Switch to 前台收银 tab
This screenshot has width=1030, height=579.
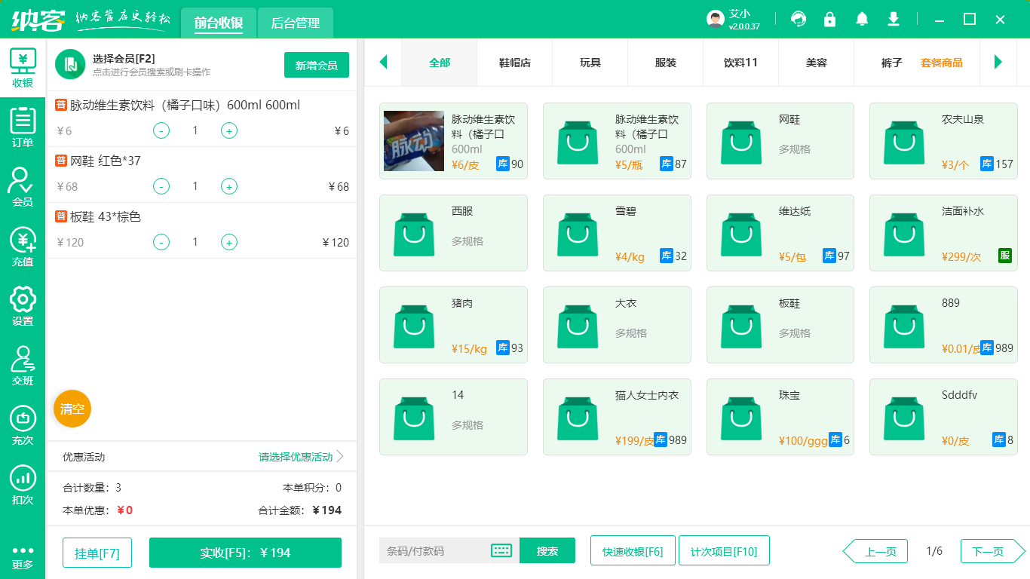click(x=219, y=23)
